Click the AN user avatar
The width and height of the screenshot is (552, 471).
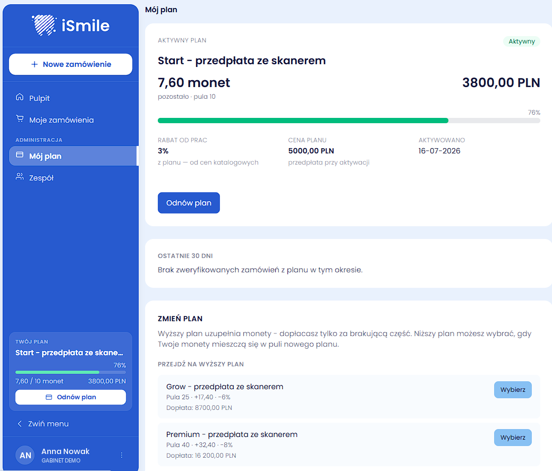click(25, 455)
